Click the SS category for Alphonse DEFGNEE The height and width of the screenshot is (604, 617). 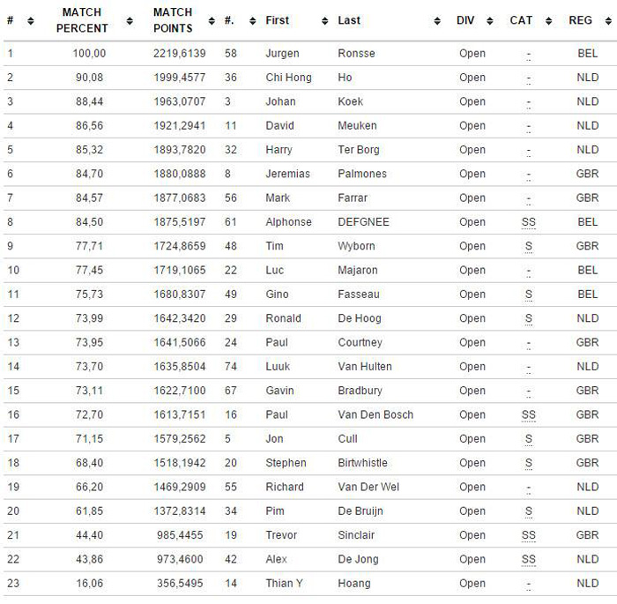528,222
